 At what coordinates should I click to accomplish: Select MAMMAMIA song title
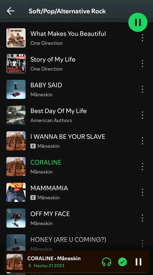49,188
